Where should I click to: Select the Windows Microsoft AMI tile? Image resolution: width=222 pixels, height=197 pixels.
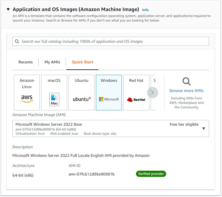coord(109,93)
